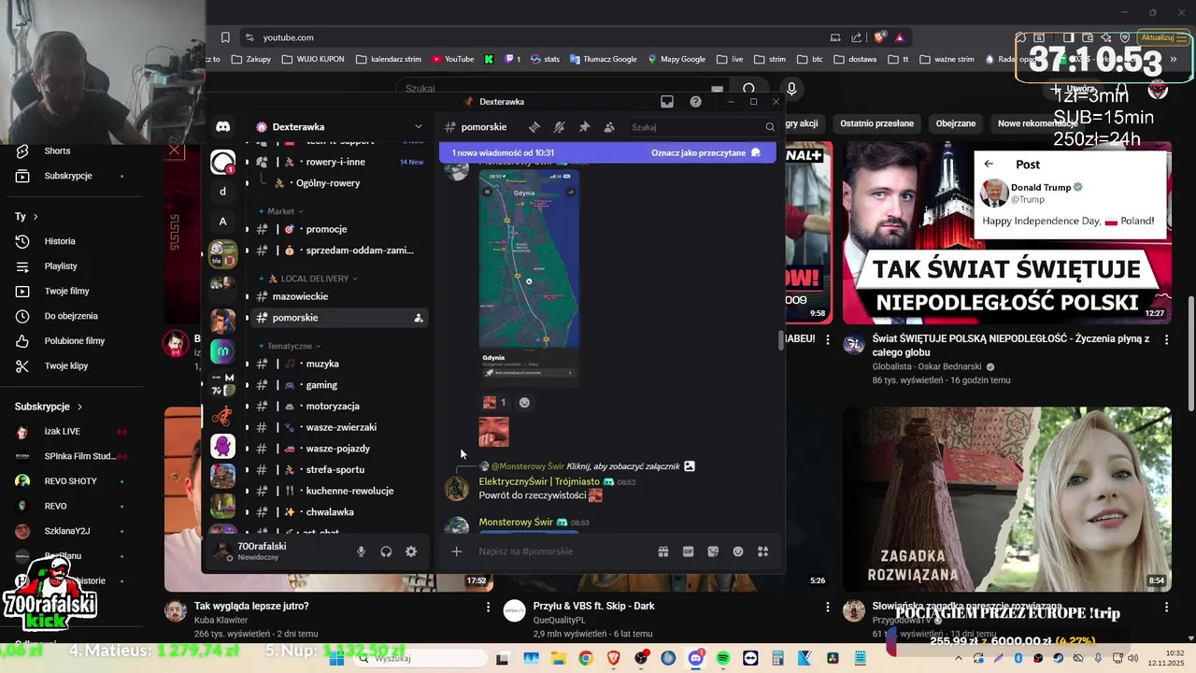
Task: Open the muzyka channel
Action: [x=338, y=364]
